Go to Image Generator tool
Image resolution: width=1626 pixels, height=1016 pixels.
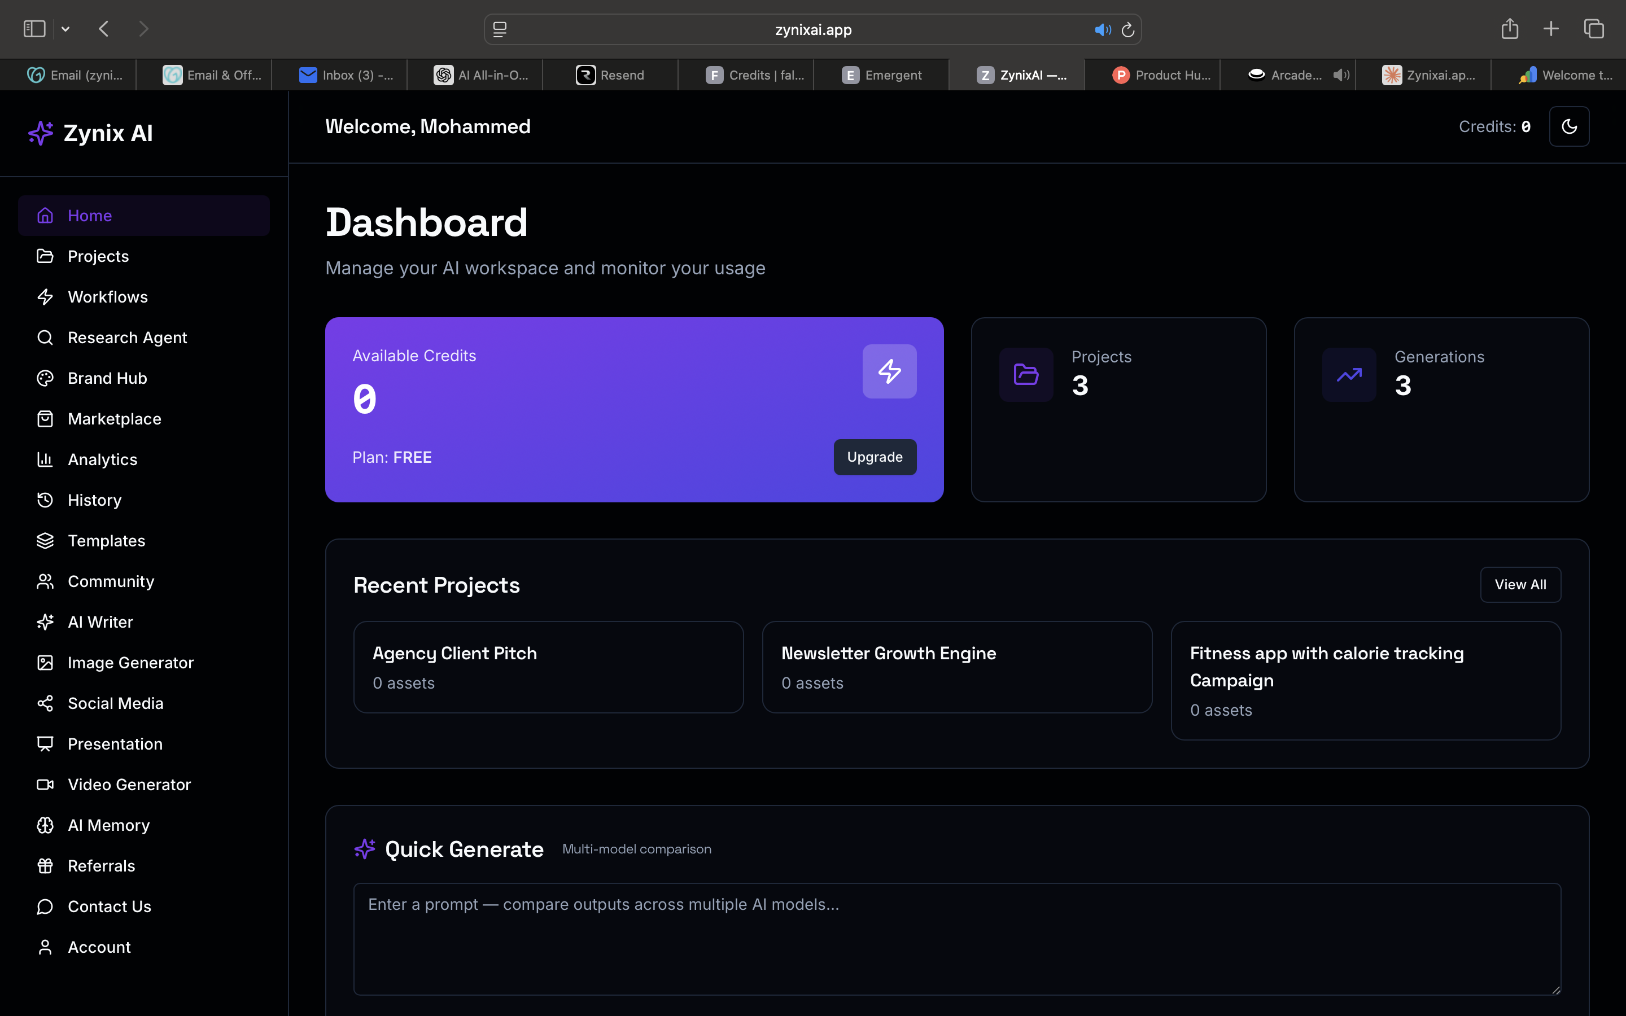point(130,663)
